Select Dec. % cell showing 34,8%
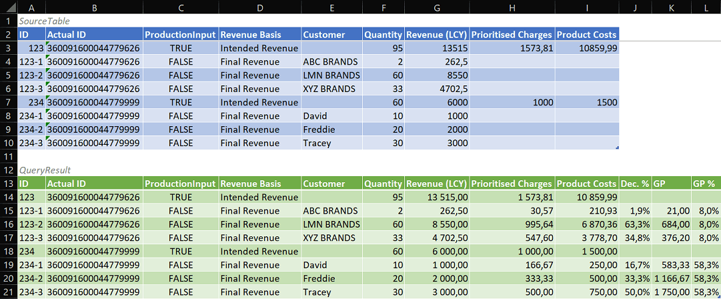 point(636,238)
